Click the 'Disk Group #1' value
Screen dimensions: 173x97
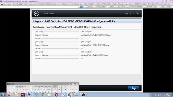[x=86, y=42]
